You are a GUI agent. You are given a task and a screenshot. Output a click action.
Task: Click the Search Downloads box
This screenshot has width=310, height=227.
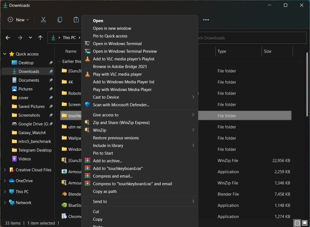252,38
